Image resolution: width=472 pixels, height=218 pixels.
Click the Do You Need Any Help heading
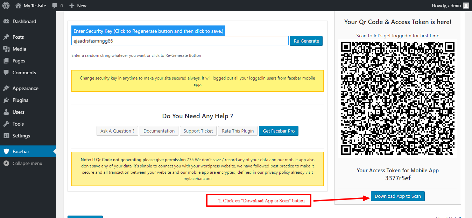197,116
